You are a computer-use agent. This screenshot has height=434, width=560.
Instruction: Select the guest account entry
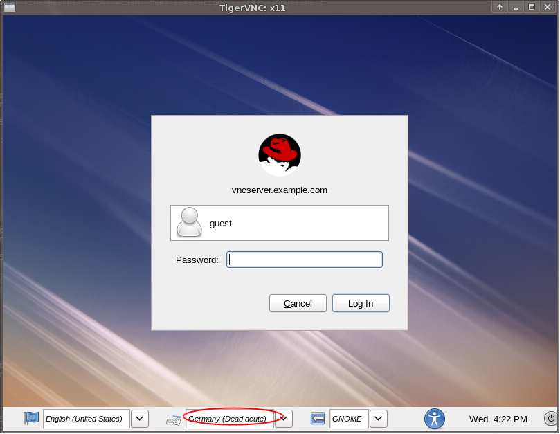click(279, 222)
